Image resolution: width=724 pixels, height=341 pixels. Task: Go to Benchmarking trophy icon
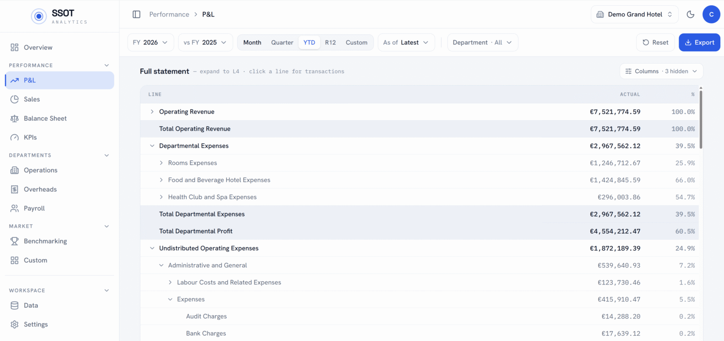[15, 241]
